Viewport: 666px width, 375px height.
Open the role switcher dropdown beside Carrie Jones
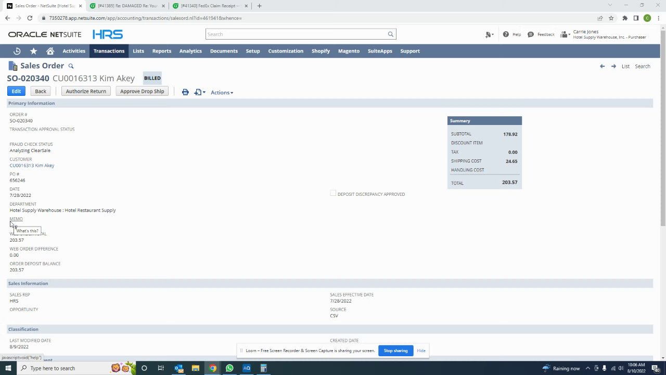(565, 34)
